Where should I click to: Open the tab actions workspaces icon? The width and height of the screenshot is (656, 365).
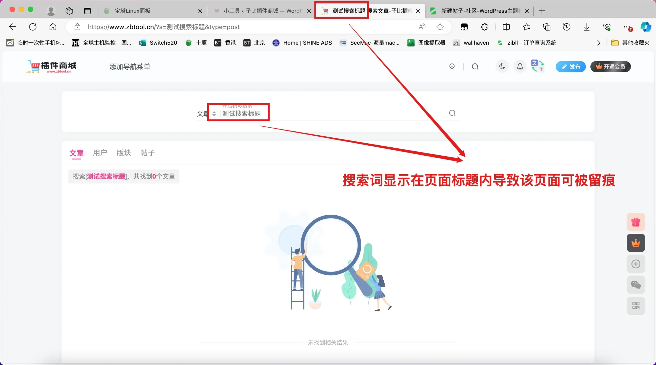click(69, 11)
